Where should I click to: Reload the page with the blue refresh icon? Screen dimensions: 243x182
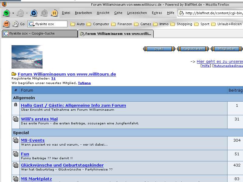[x=34, y=13]
